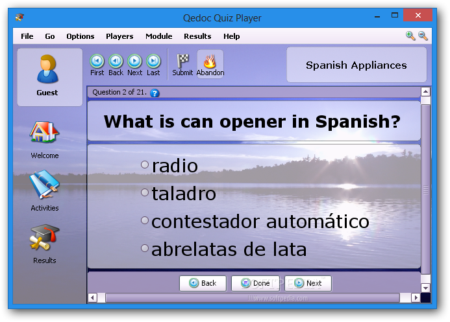Open the Players menu
This screenshot has width=450, height=322.
(119, 36)
